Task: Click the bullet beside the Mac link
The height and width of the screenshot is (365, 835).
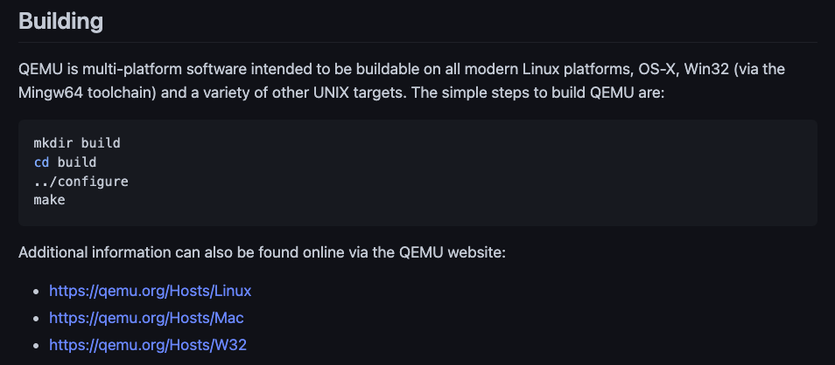Action: (36, 318)
